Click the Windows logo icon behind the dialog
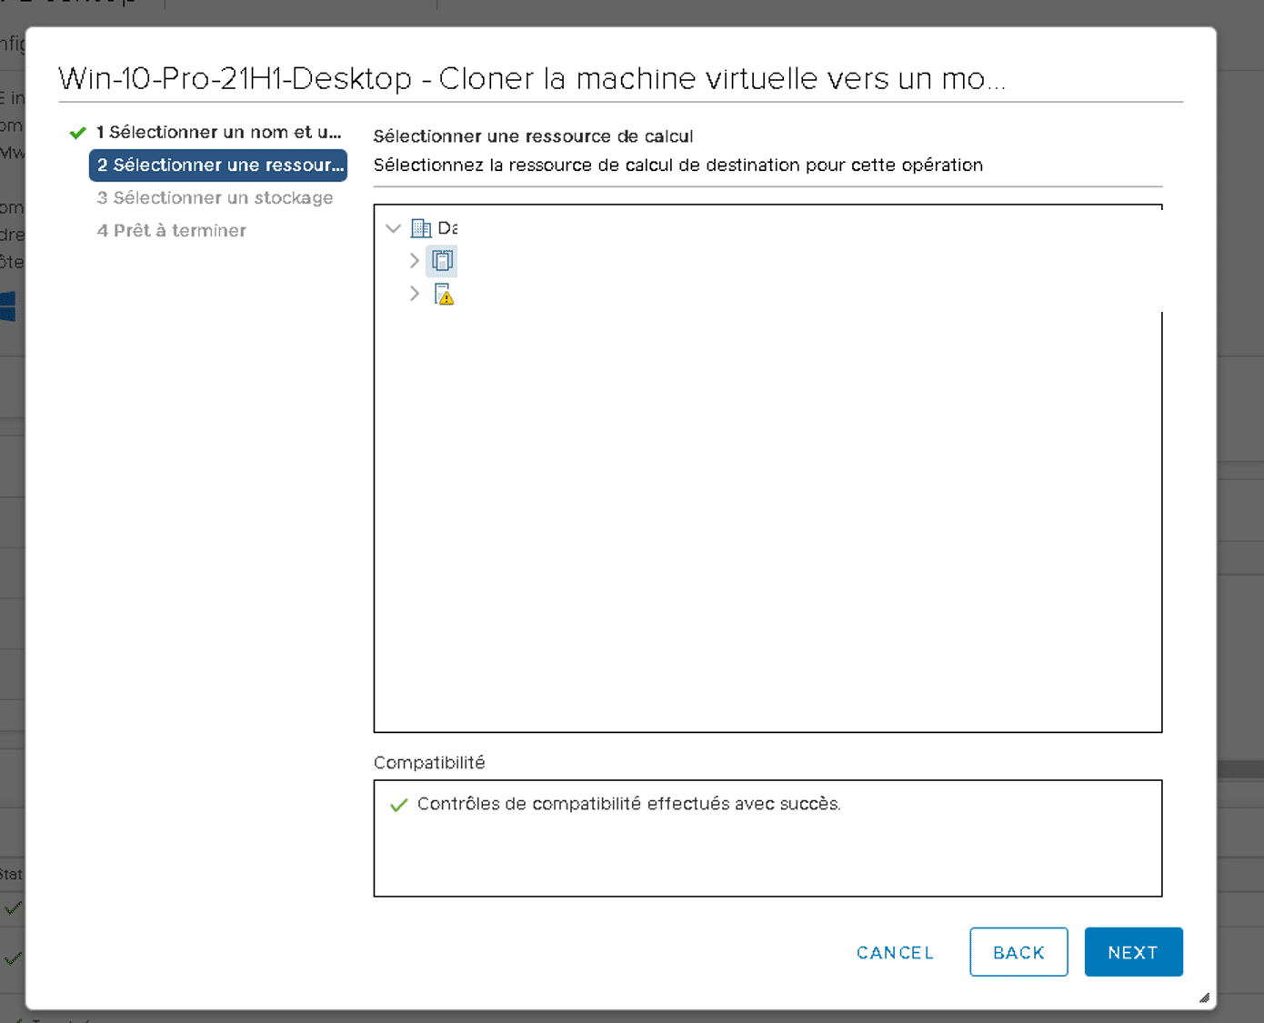Image resolution: width=1264 pixels, height=1023 pixels. [10, 305]
